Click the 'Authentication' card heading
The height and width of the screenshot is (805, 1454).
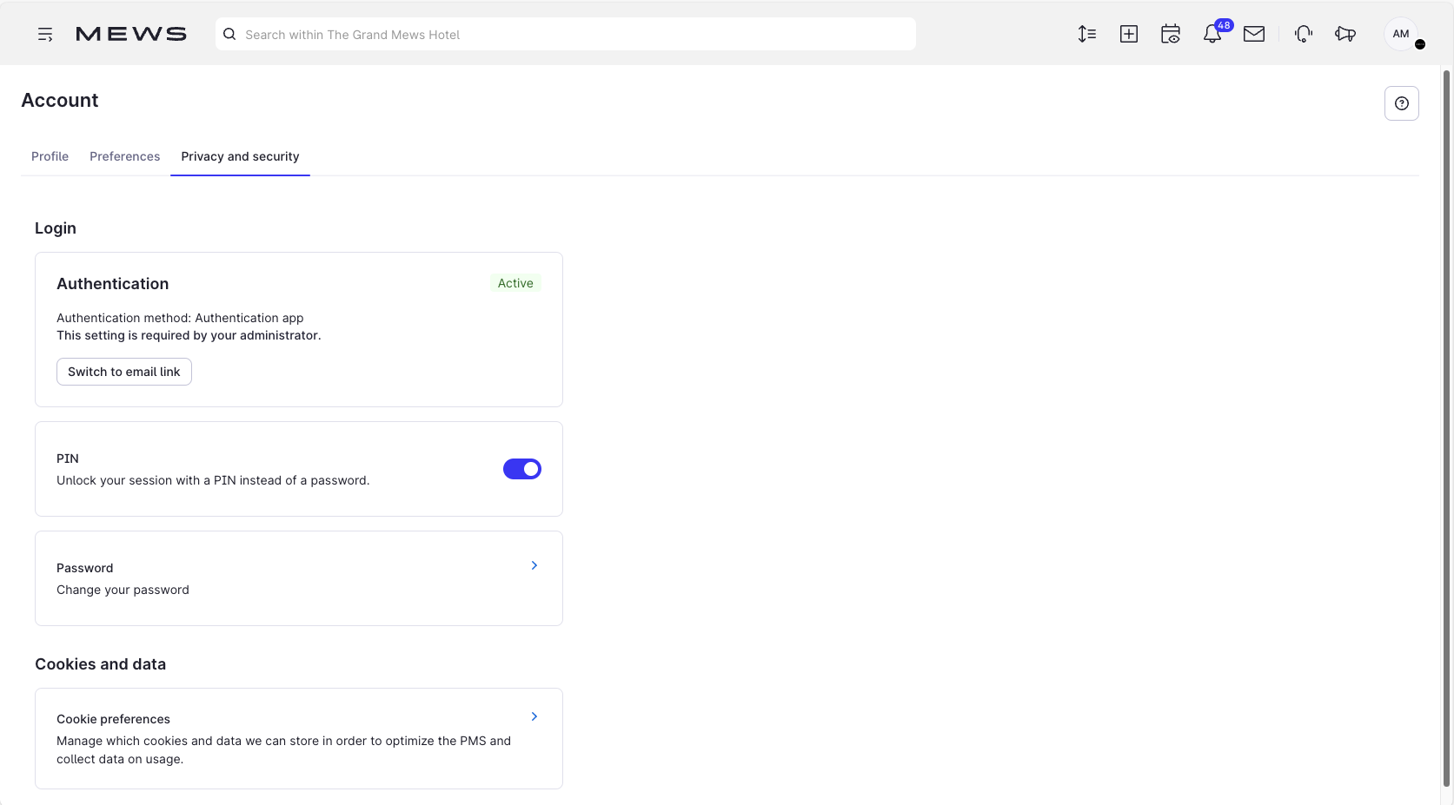click(113, 284)
